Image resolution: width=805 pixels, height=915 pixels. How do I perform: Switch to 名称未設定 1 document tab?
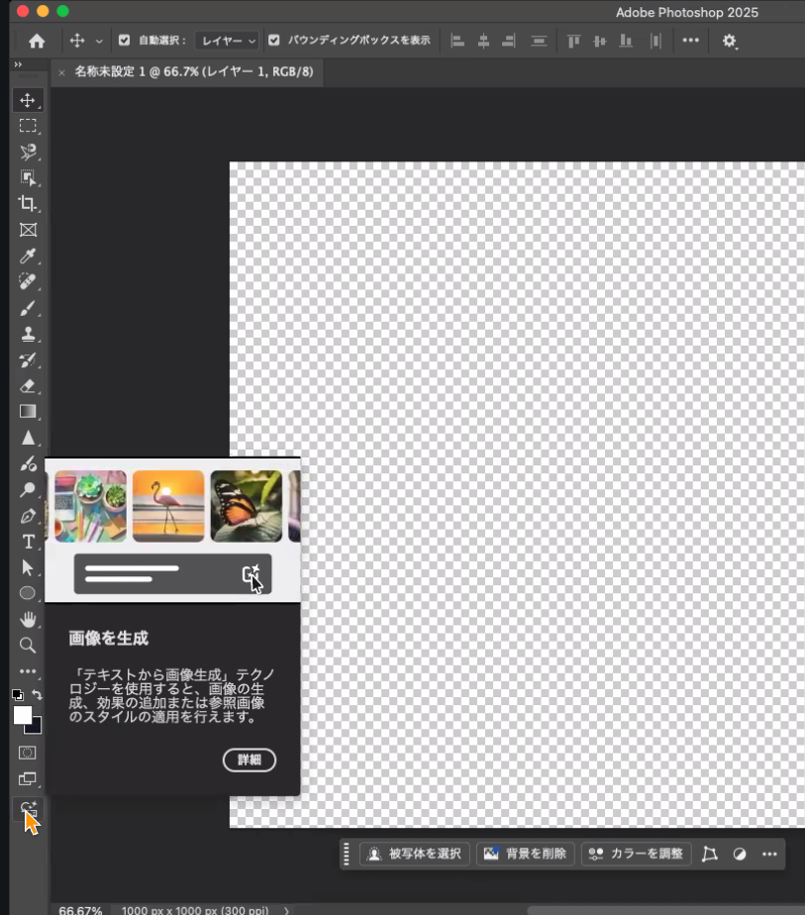pyautogui.click(x=194, y=72)
